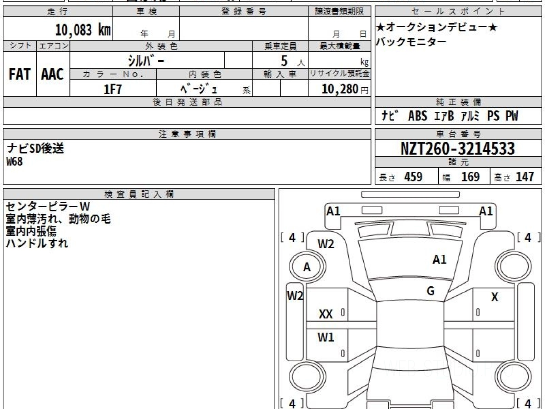Click the リサイクル預託金 header
Screen dimensions: 545x409
[x=340, y=74]
